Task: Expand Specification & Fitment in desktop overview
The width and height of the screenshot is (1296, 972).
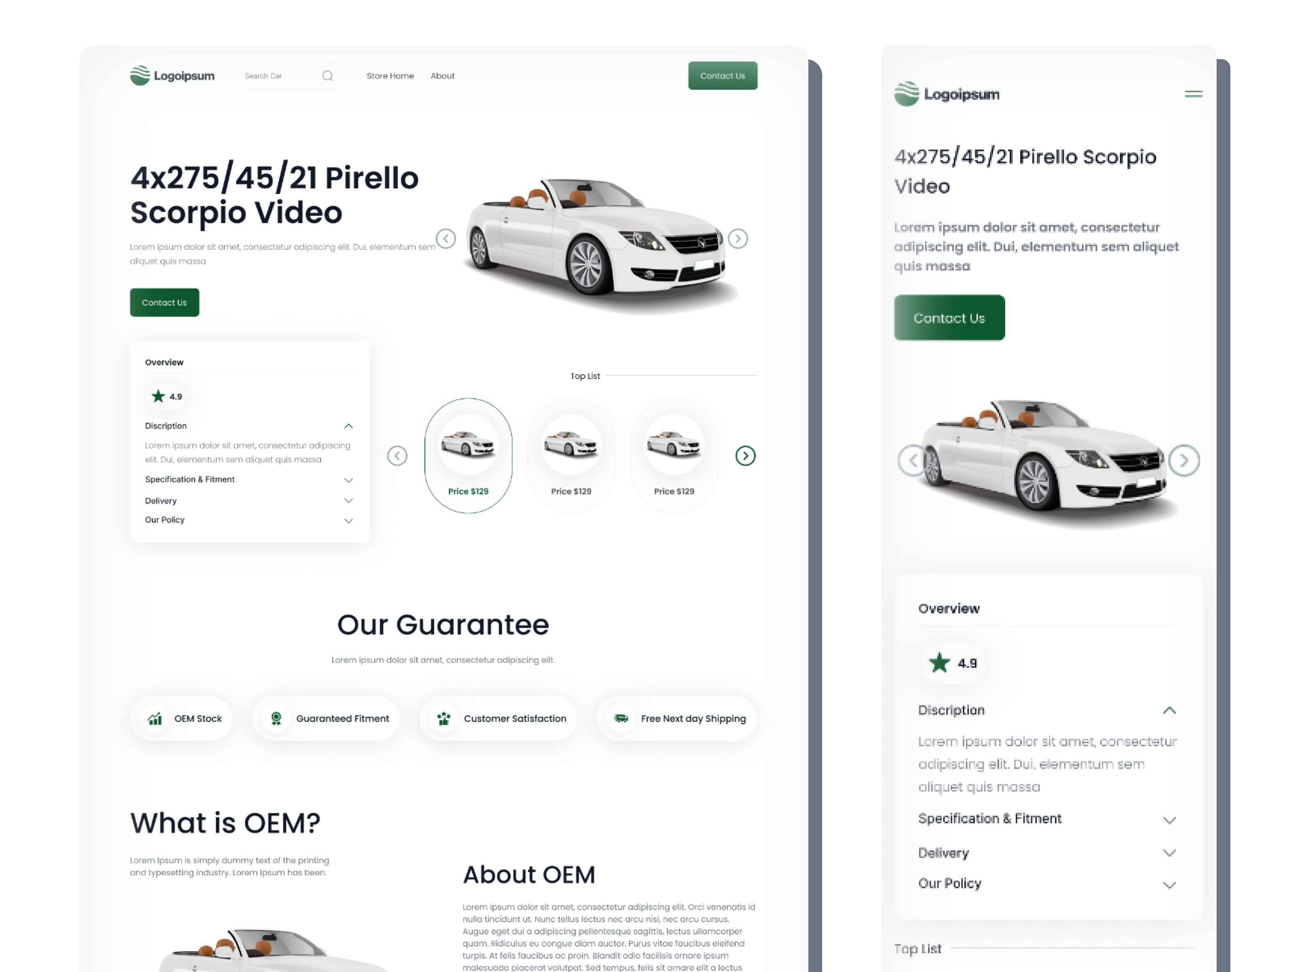Action: (x=349, y=480)
